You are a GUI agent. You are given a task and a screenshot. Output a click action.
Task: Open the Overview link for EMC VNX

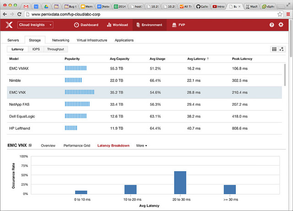coord(48,146)
